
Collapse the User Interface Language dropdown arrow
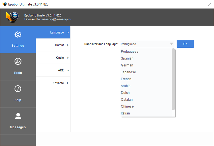pyautogui.click(x=171, y=44)
